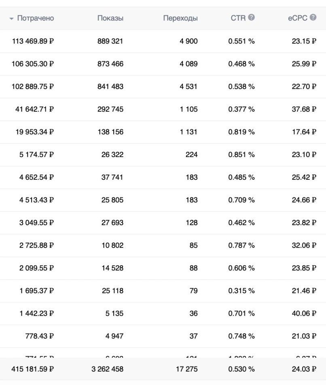Viewport: 326px width, 385px height.
Task: Select the 0.709 % CTR cell
Action: pyautogui.click(x=241, y=200)
